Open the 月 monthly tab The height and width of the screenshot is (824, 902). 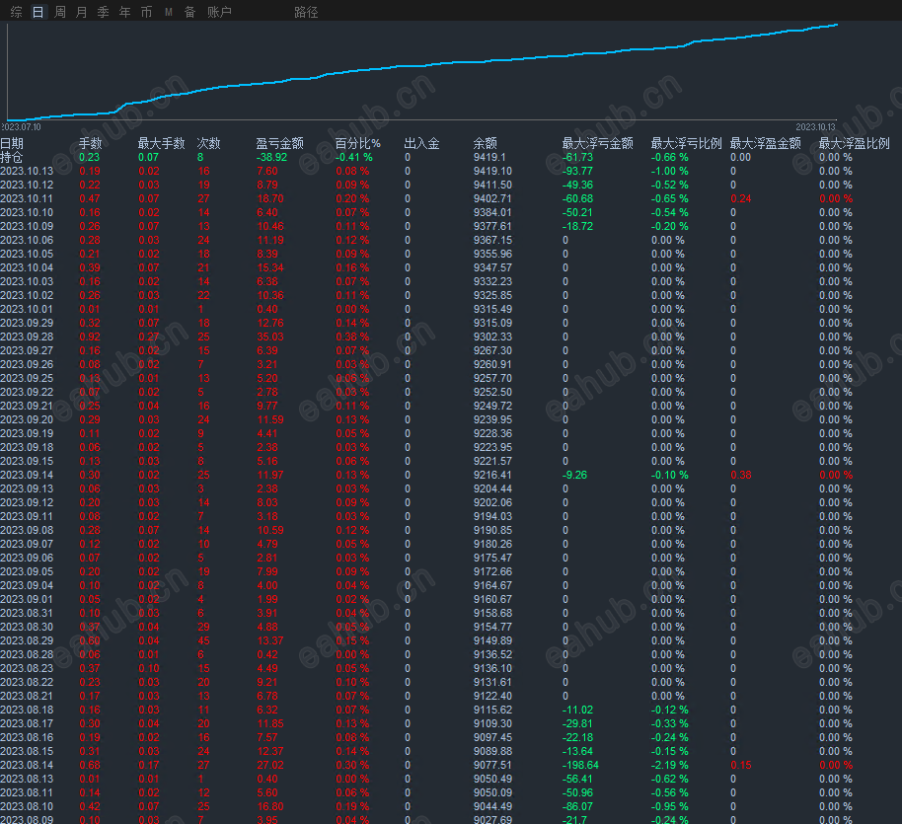coord(81,12)
